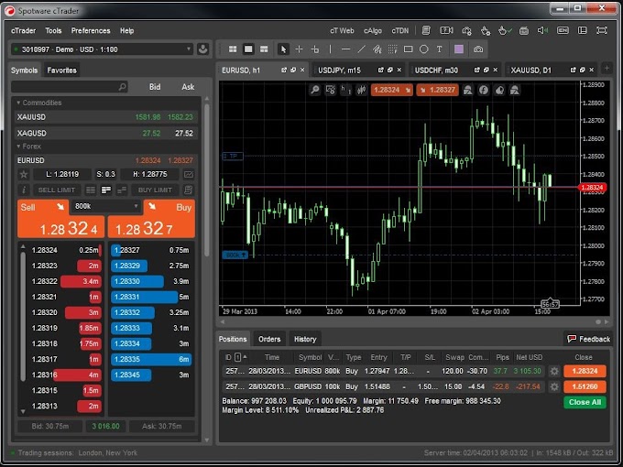
Task: Open EURUSD symbol info icon
Action: 24,190
